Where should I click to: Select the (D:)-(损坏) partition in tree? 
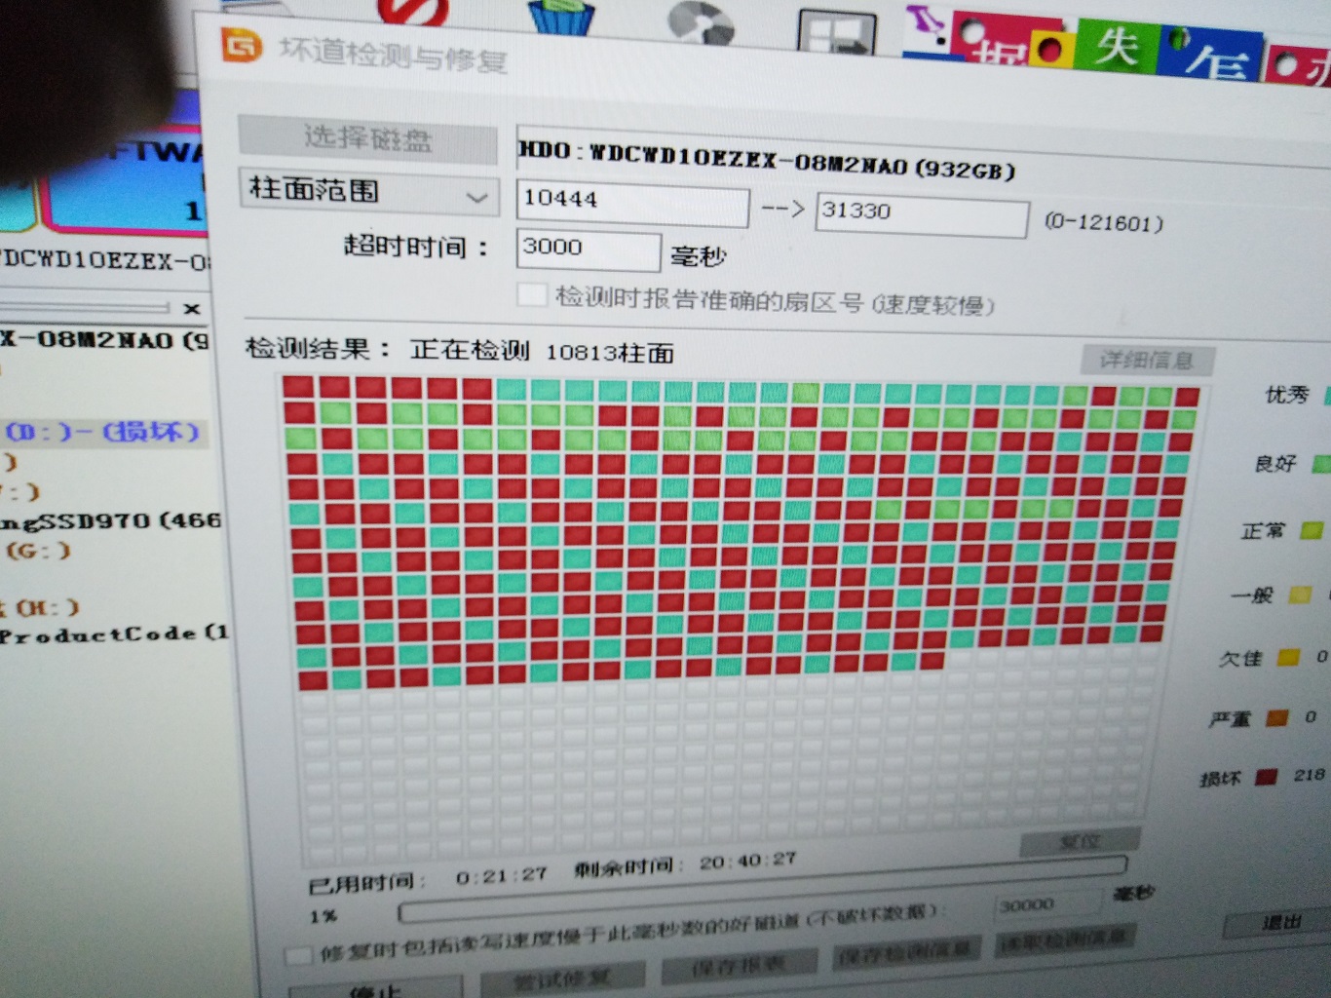101,431
